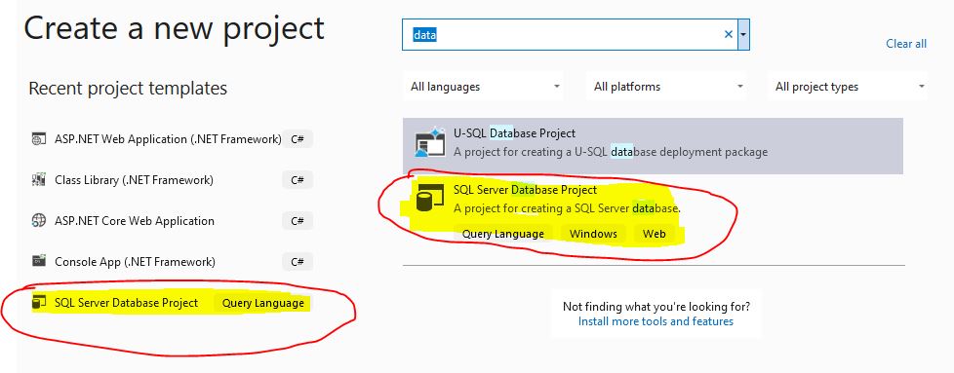954x373 pixels.
Task: Clear the search box with the X
Action: point(729,35)
